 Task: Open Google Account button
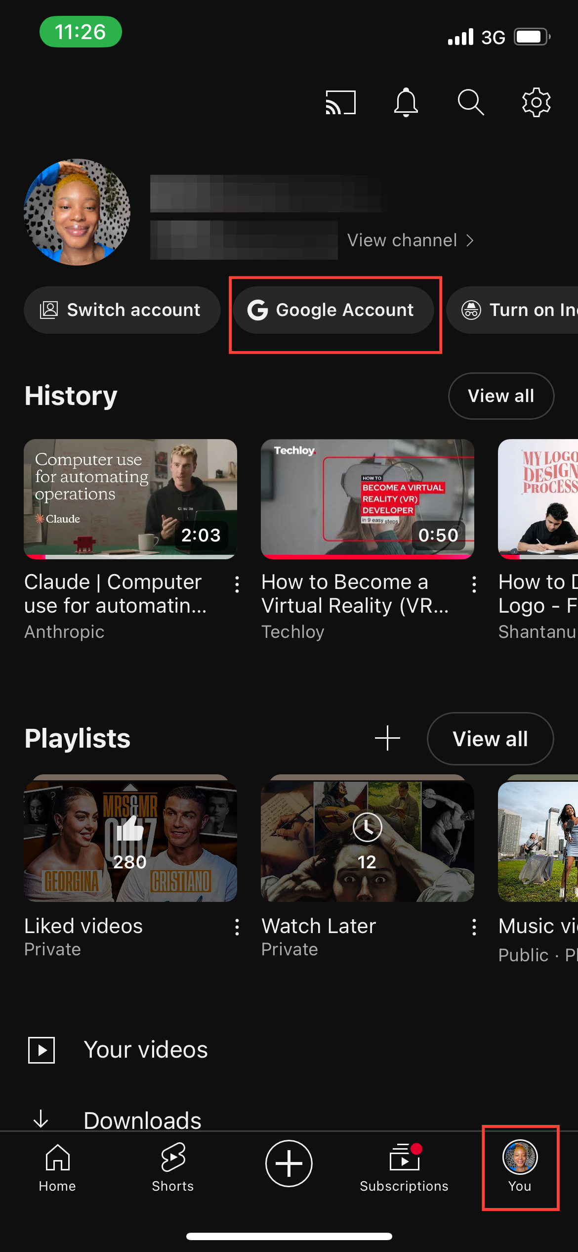(x=333, y=310)
